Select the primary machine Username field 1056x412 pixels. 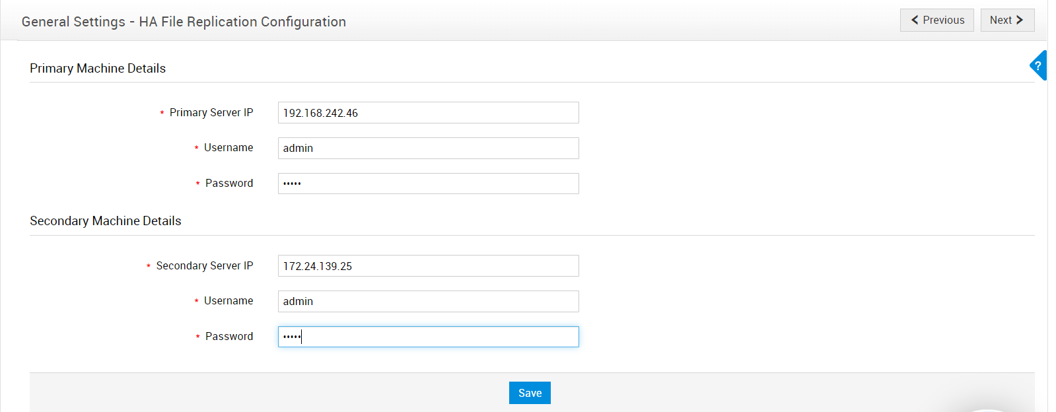click(x=428, y=148)
